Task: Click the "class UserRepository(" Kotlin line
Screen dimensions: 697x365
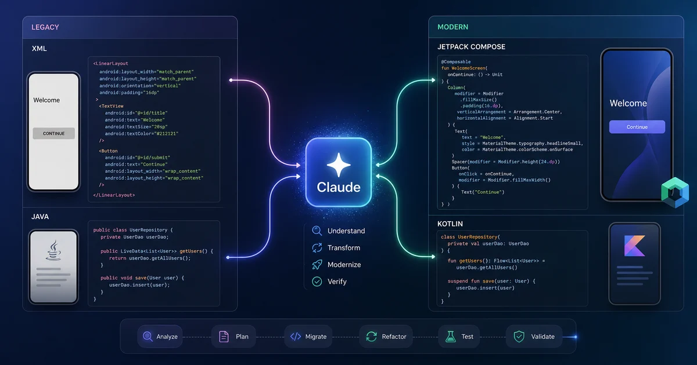Action: click(x=470, y=237)
